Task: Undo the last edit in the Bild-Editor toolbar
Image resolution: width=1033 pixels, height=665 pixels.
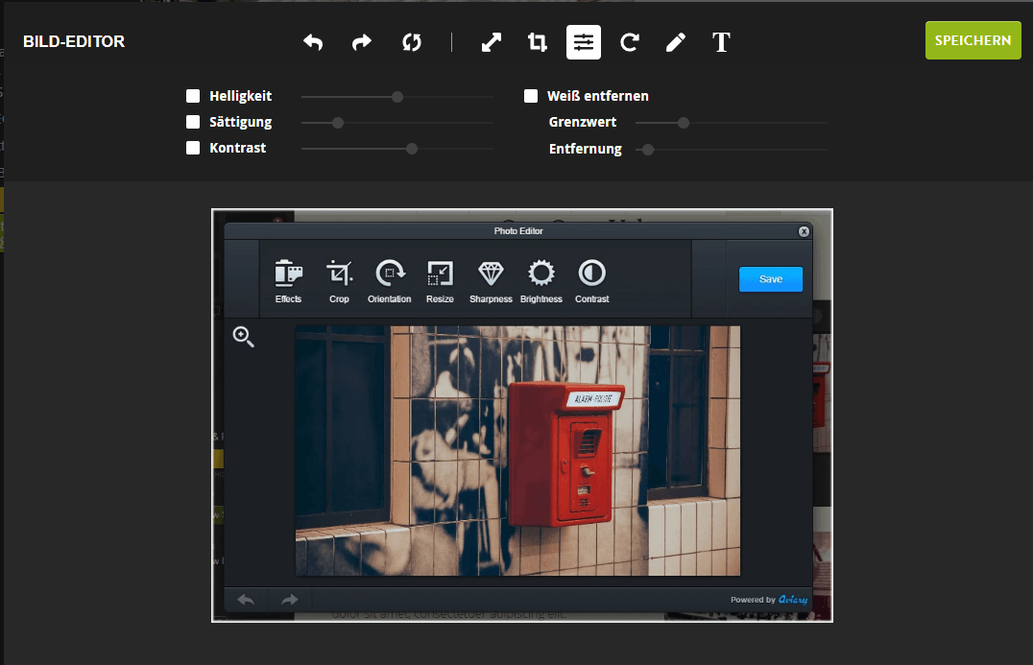Action: [313, 43]
